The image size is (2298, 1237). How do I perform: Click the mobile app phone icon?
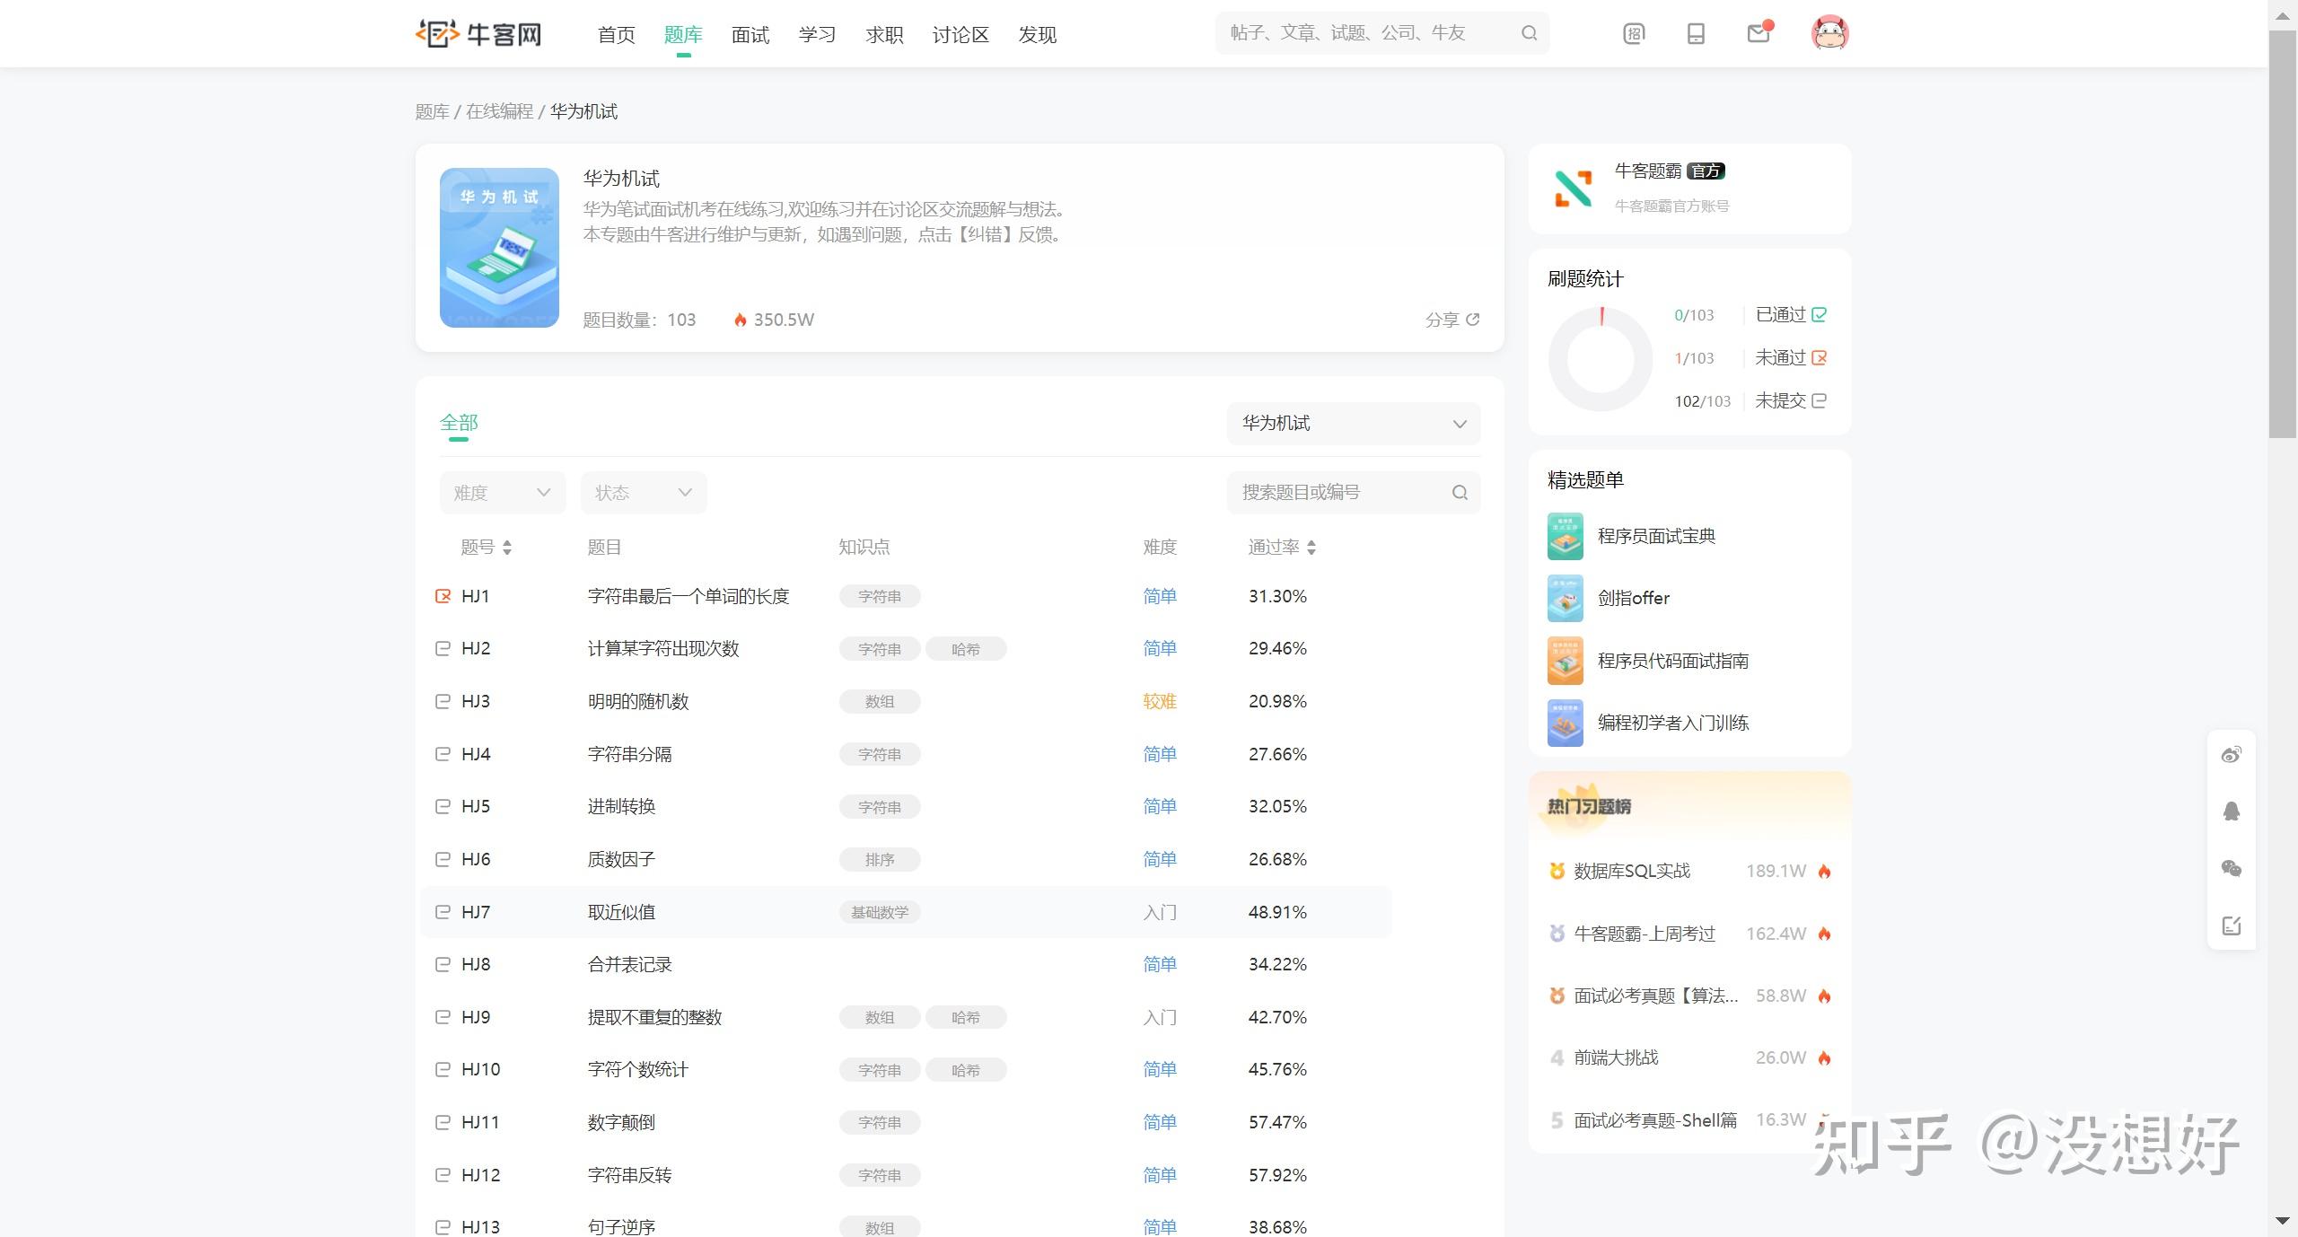1696,33
